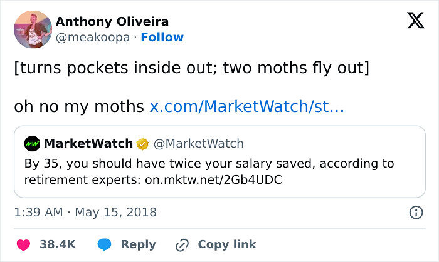Follow the @meakoopa account

coord(162,37)
